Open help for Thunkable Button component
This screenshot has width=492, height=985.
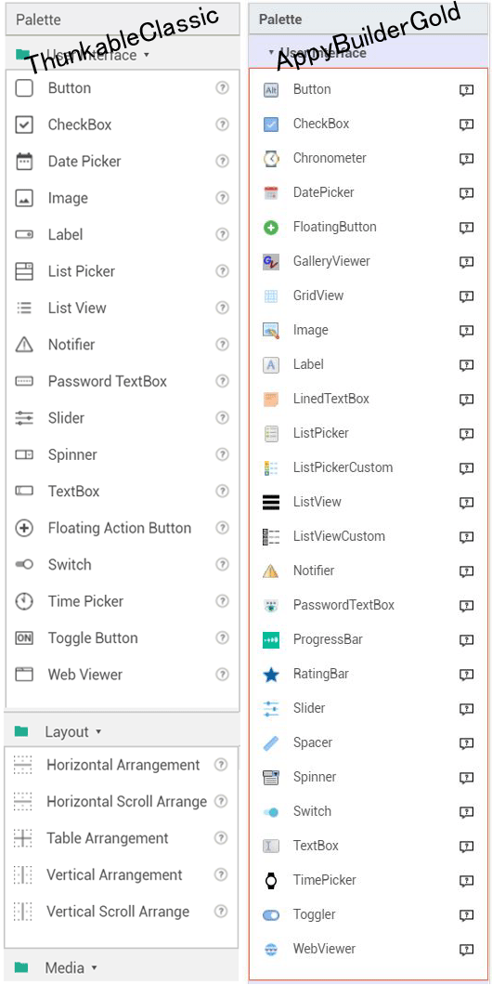point(222,88)
